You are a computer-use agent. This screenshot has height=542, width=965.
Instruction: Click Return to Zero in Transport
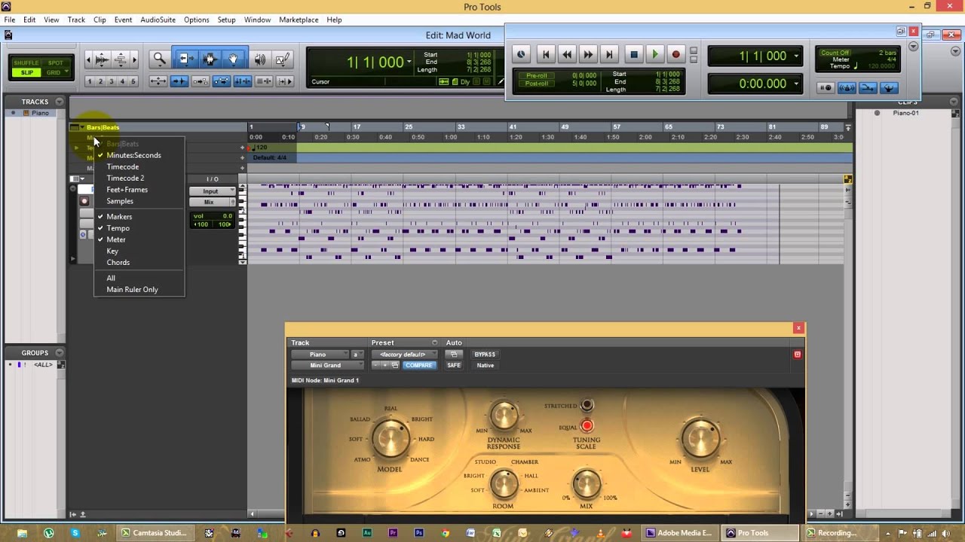[x=546, y=54]
